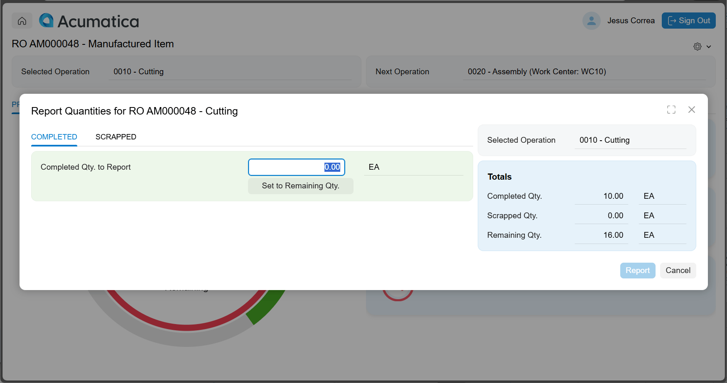
Task: Open the chevron menu beside the gear
Action: click(x=709, y=46)
